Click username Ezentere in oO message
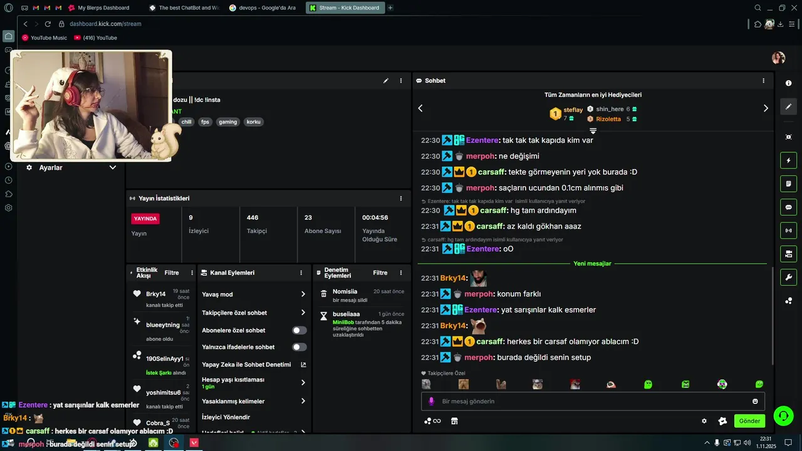Image resolution: width=802 pixels, height=451 pixels. click(x=482, y=249)
